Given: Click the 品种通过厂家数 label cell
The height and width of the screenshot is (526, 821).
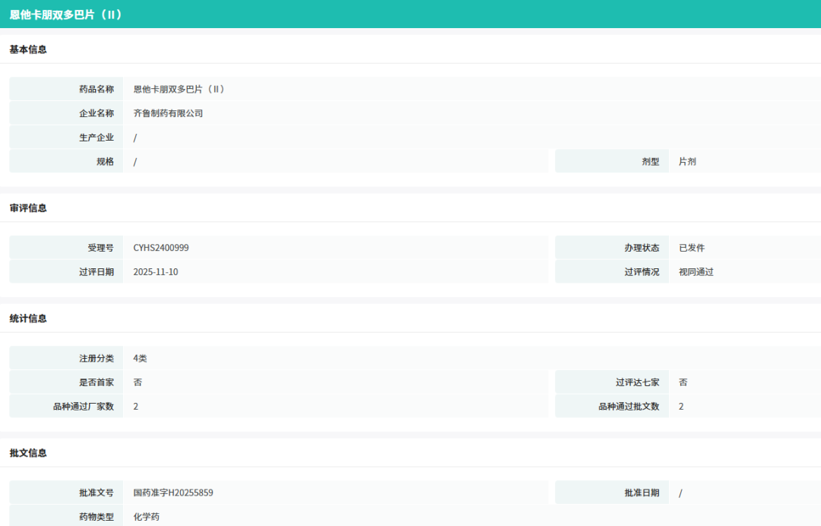Looking at the screenshot, I should [66, 407].
